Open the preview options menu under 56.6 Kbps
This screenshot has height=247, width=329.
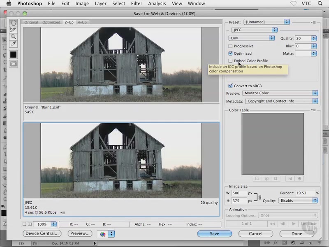(x=63, y=213)
